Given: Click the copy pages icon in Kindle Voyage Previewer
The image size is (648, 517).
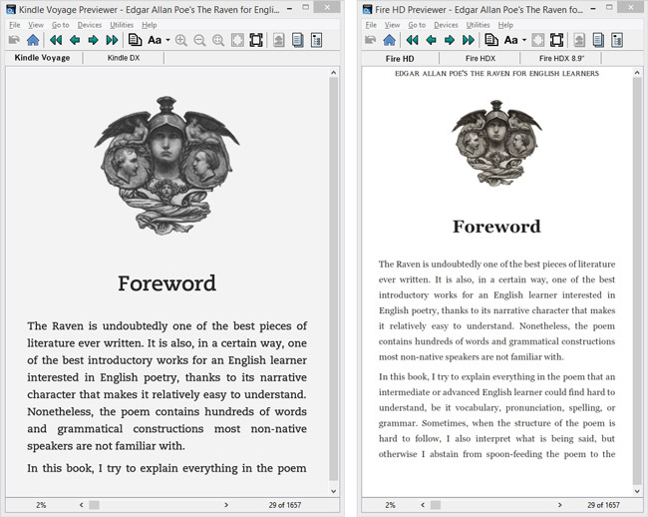Looking at the screenshot, I should (135, 40).
